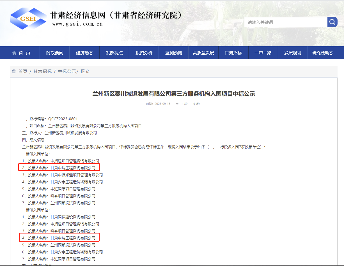Click the magnifier search button
This screenshot has width=344, height=266.
[x=332, y=22]
